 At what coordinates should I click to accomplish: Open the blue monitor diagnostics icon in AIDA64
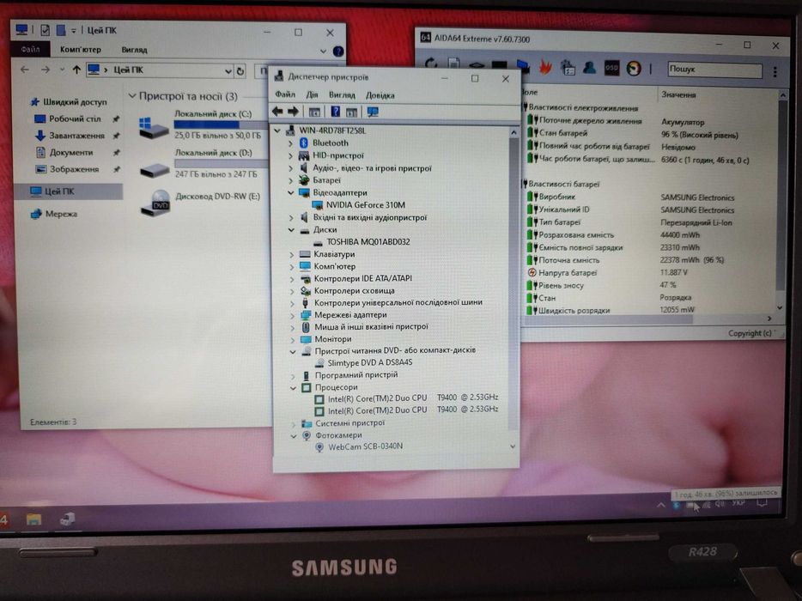(523, 66)
